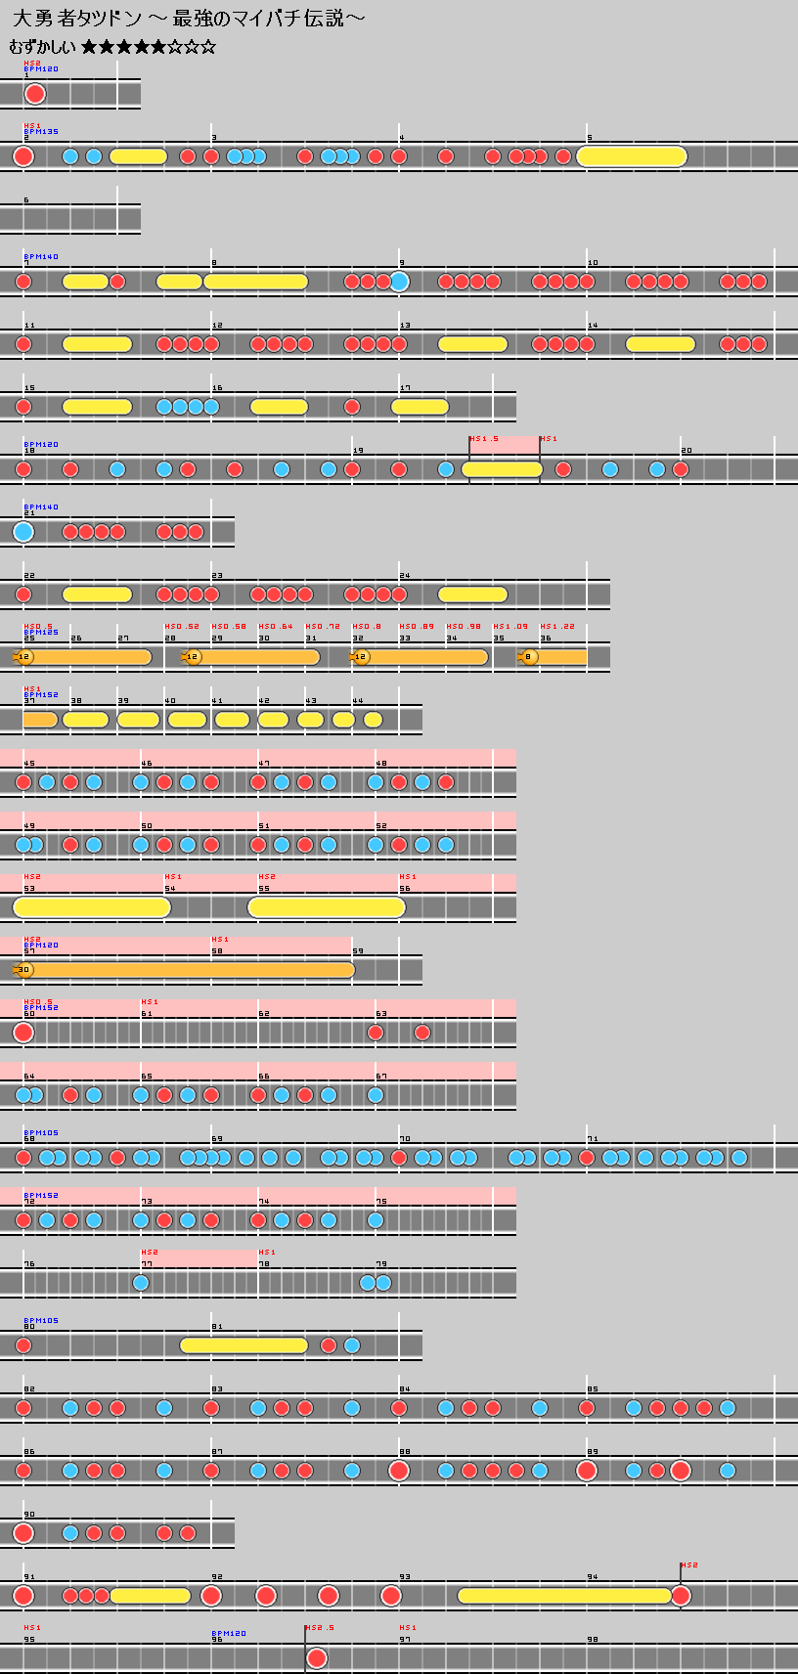Click the yellow drumroll in measure 81
Image resolution: width=798 pixels, height=1674 pixels.
pyautogui.click(x=244, y=1345)
